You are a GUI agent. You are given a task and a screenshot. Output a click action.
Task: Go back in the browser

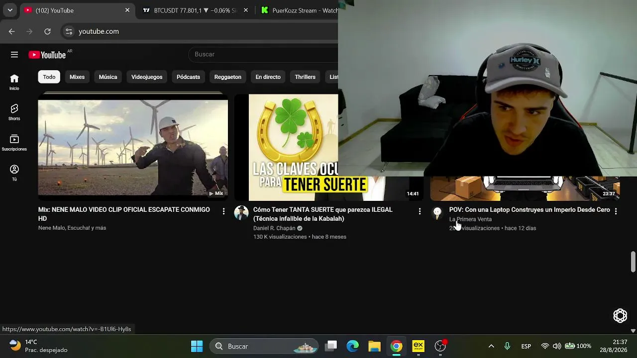pyautogui.click(x=12, y=31)
